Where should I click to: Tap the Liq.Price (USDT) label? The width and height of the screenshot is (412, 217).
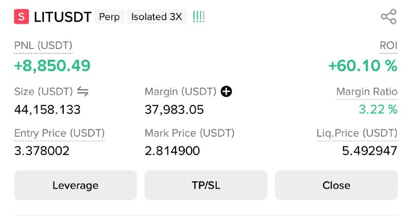point(357,133)
